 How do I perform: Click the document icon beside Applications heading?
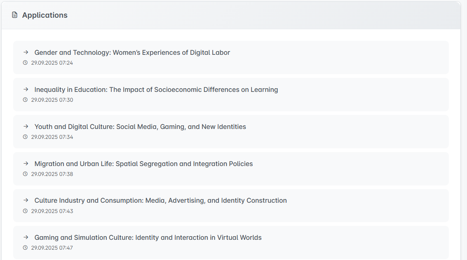[15, 15]
